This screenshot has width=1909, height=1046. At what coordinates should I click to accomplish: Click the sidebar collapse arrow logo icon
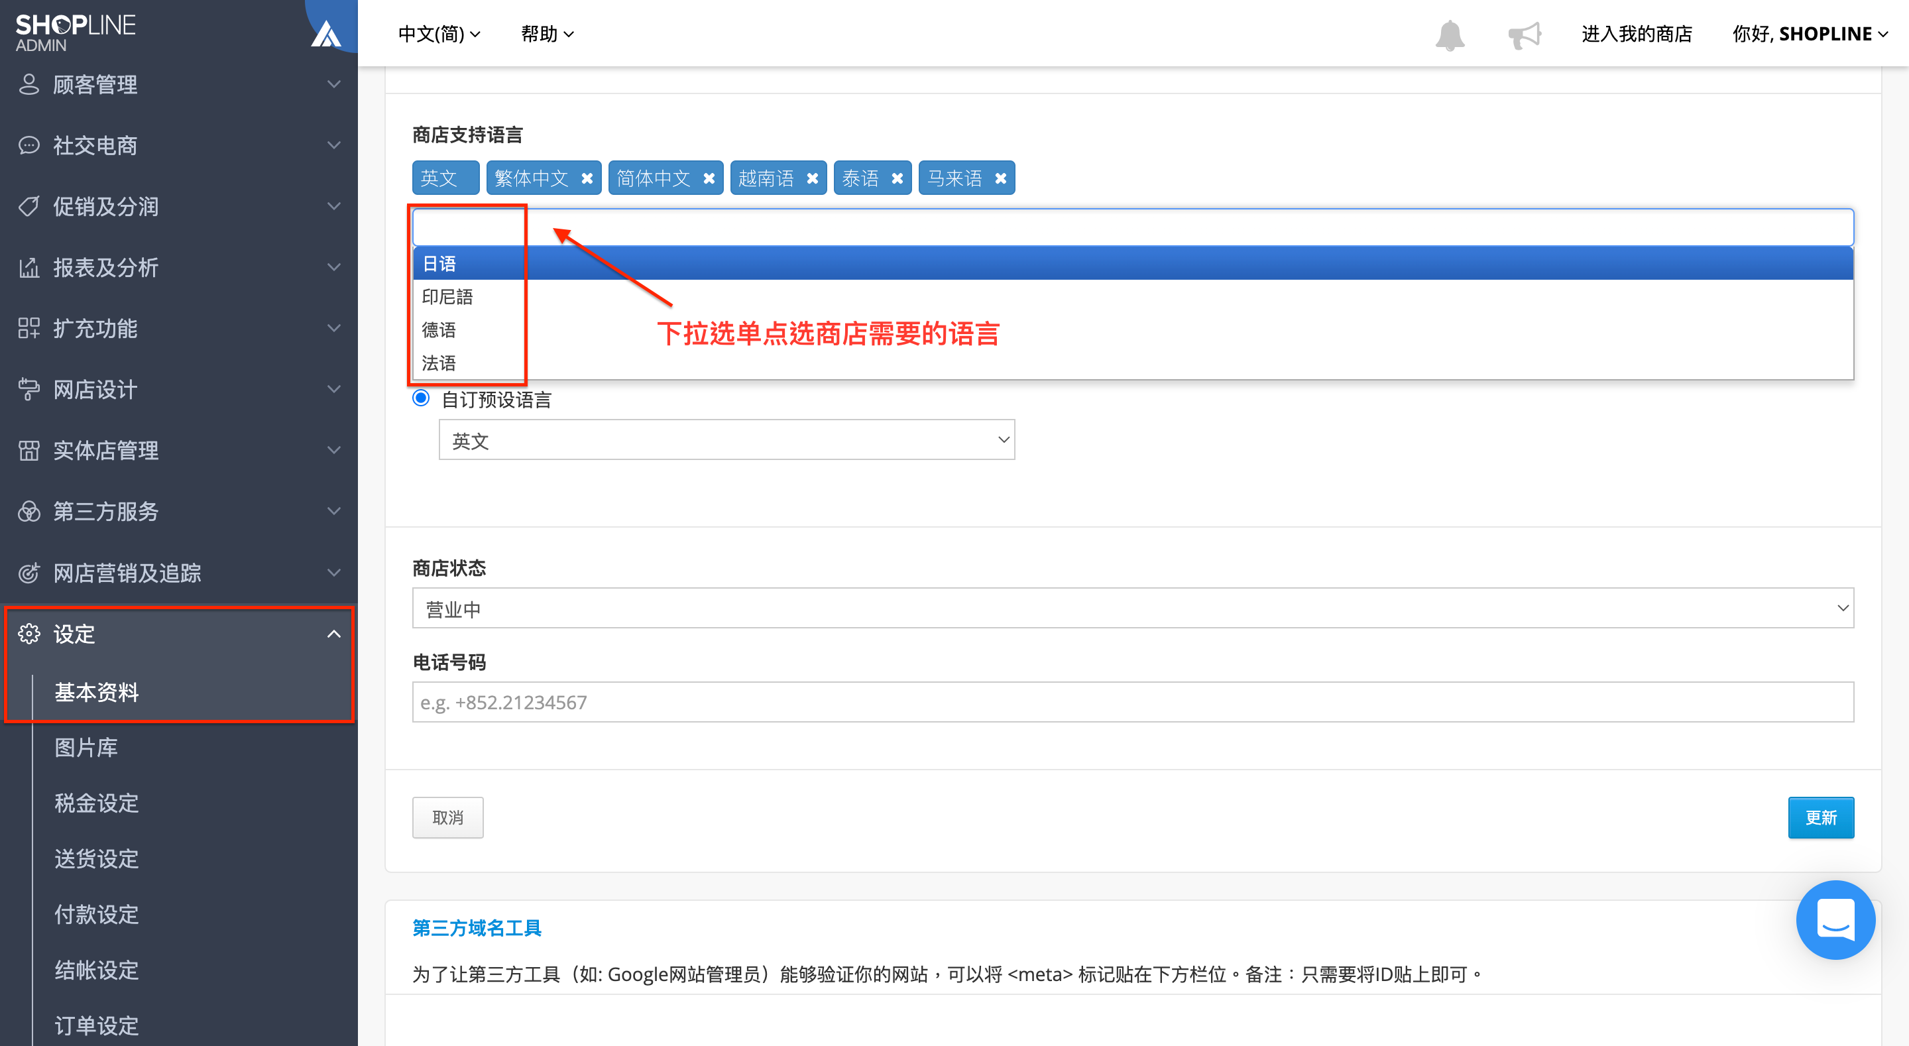coord(326,32)
